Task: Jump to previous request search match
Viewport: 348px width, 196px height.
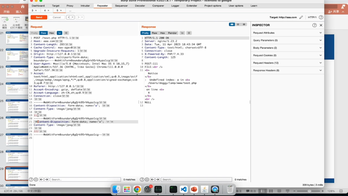Action: pos(41,179)
